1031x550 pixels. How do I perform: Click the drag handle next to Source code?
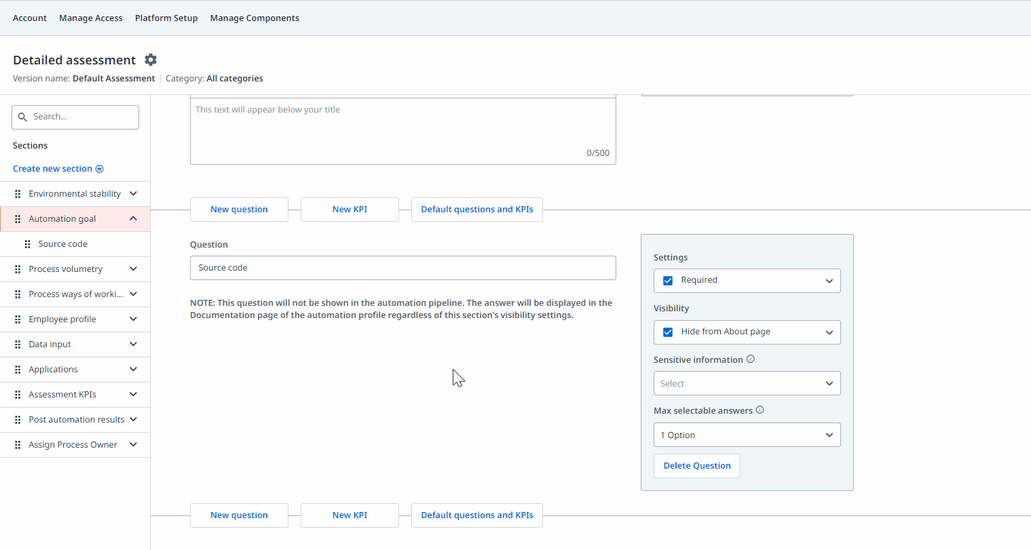(28, 244)
